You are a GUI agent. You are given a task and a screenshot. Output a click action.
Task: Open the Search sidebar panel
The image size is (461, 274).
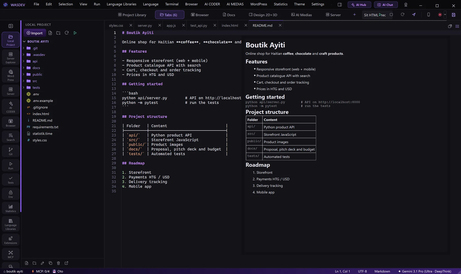tap(11, 137)
